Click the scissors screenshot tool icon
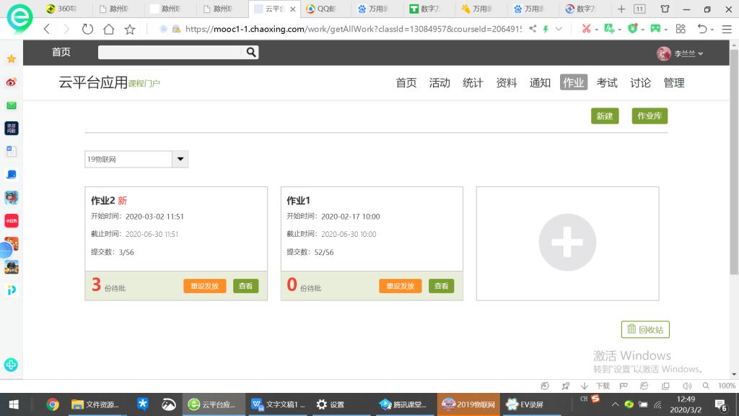 [x=586, y=29]
